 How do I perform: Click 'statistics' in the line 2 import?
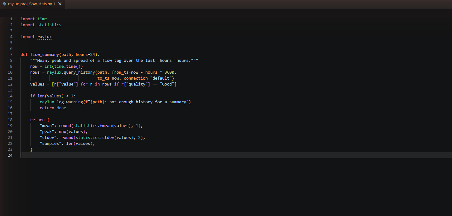(49, 25)
